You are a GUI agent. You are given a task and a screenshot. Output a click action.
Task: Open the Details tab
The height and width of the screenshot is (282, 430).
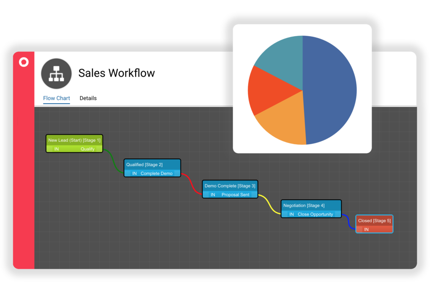click(x=88, y=98)
